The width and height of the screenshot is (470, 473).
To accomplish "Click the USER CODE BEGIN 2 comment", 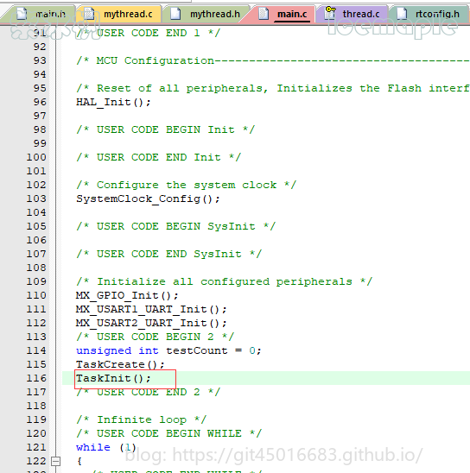I will pyautogui.click(x=156, y=337).
